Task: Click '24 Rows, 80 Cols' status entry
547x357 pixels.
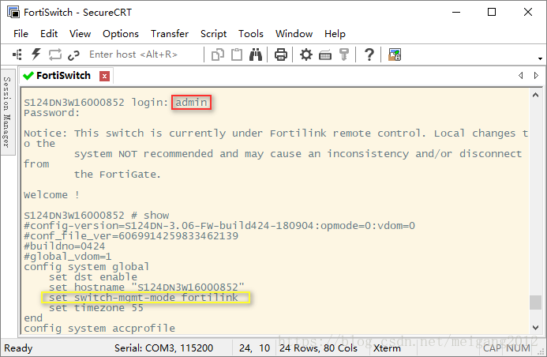Action: tap(319, 348)
